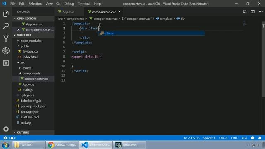Open babel.config.js in the explorer

34,101
